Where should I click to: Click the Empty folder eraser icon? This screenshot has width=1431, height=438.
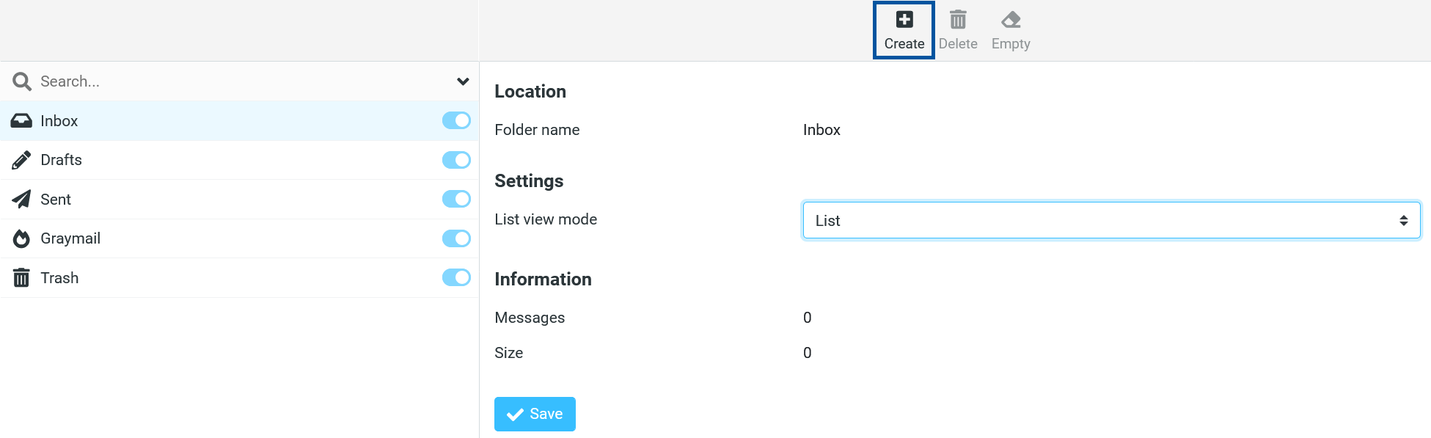coord(1011,20)
